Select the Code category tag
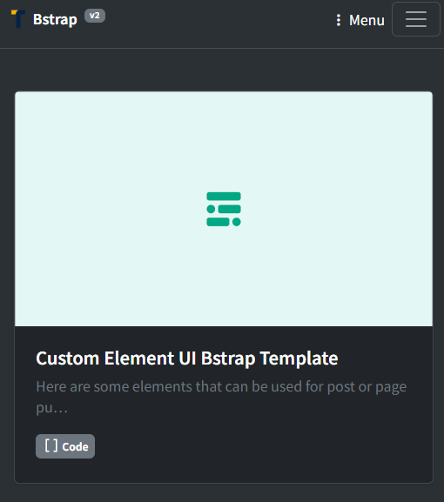Viewport: 444px width, 502px height. click(65, 446)
